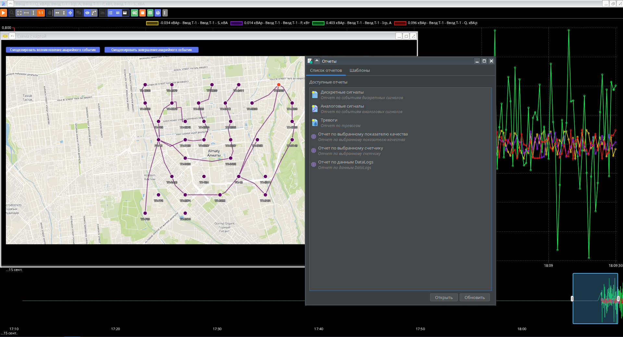
Task: Select the magnifier zoom tool
Action: point(12,13)
